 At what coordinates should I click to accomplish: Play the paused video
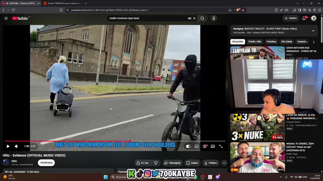tap(8, 146)
